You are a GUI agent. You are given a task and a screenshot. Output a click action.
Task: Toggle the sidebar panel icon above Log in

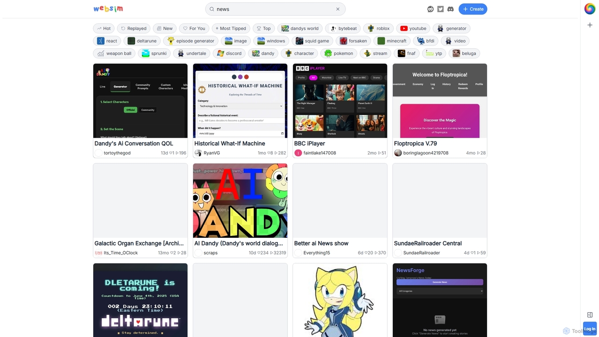pyautogui.click(x=590, y=315)
